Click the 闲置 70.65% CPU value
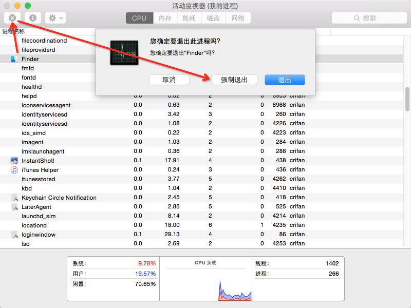The height and width of the screenshot is (308, 411). tap(145, 284)
